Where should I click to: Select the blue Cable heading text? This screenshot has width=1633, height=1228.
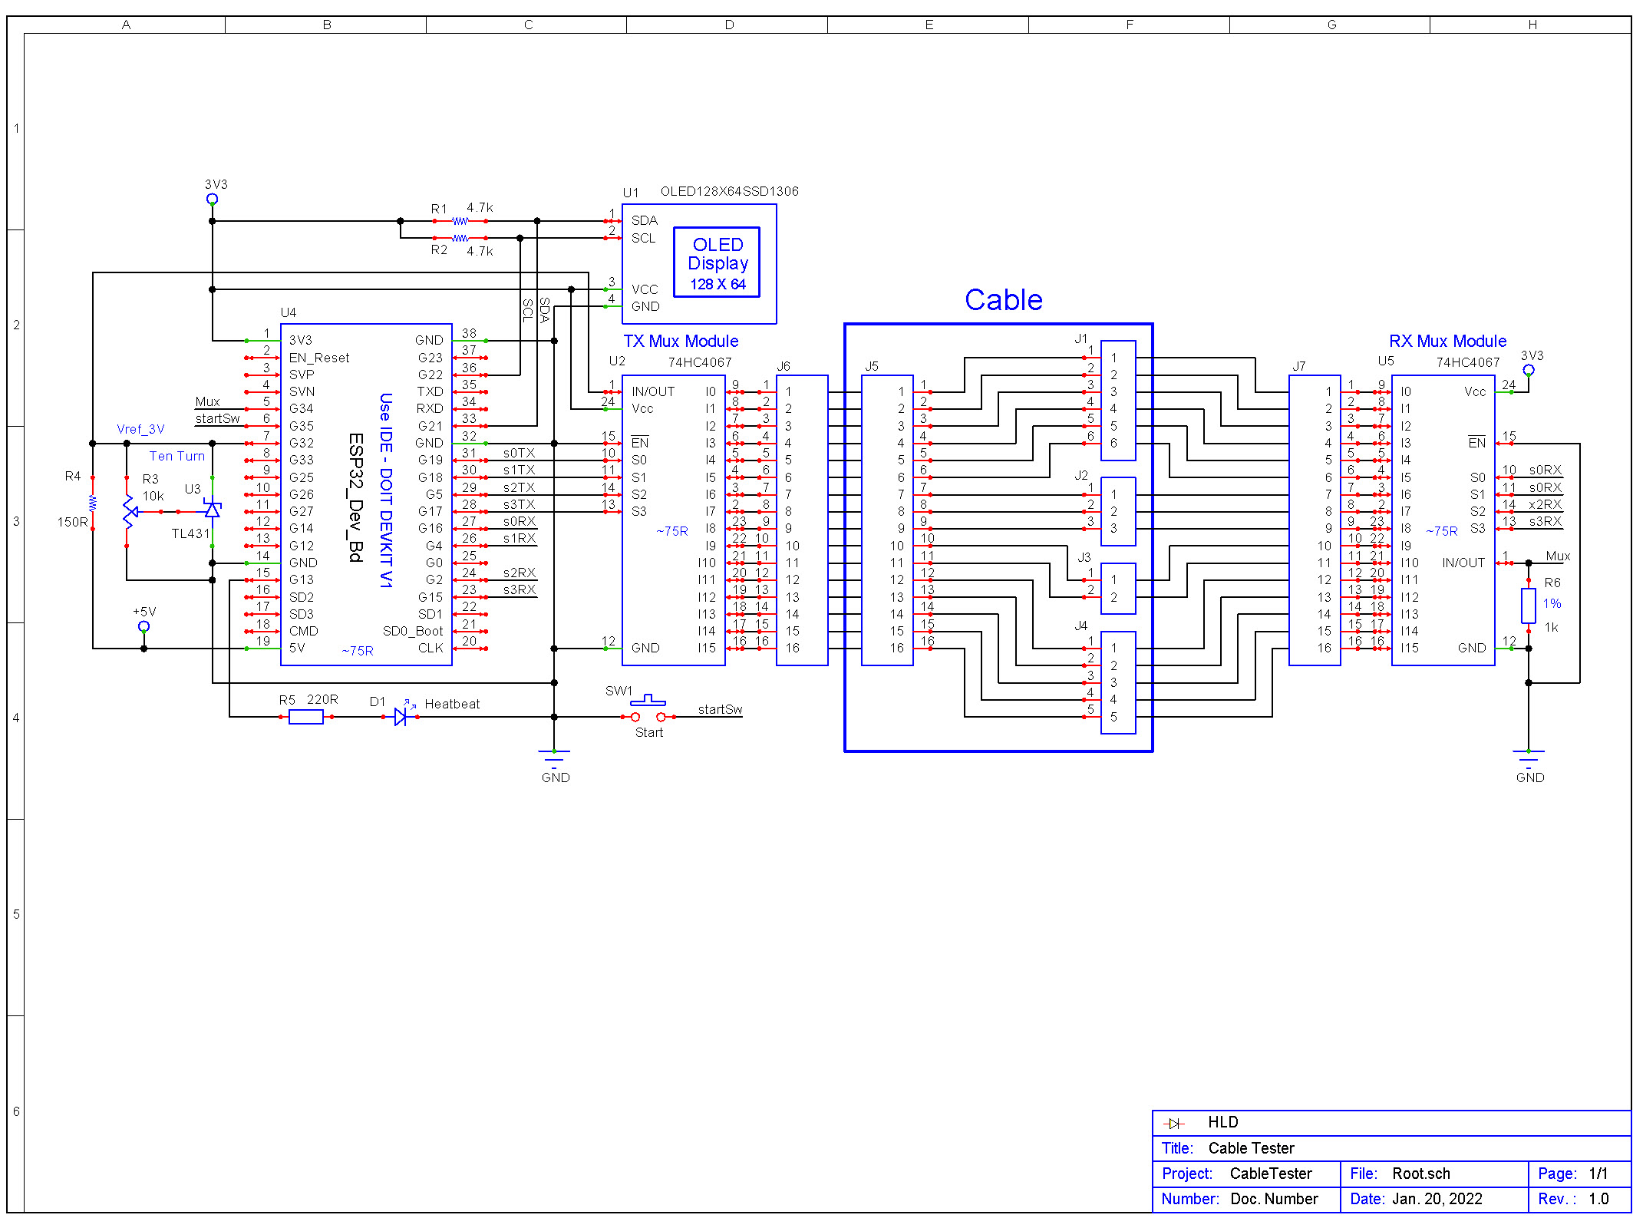tap(1004, 299)
